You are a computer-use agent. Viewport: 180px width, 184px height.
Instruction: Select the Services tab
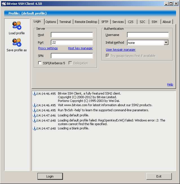118,22
